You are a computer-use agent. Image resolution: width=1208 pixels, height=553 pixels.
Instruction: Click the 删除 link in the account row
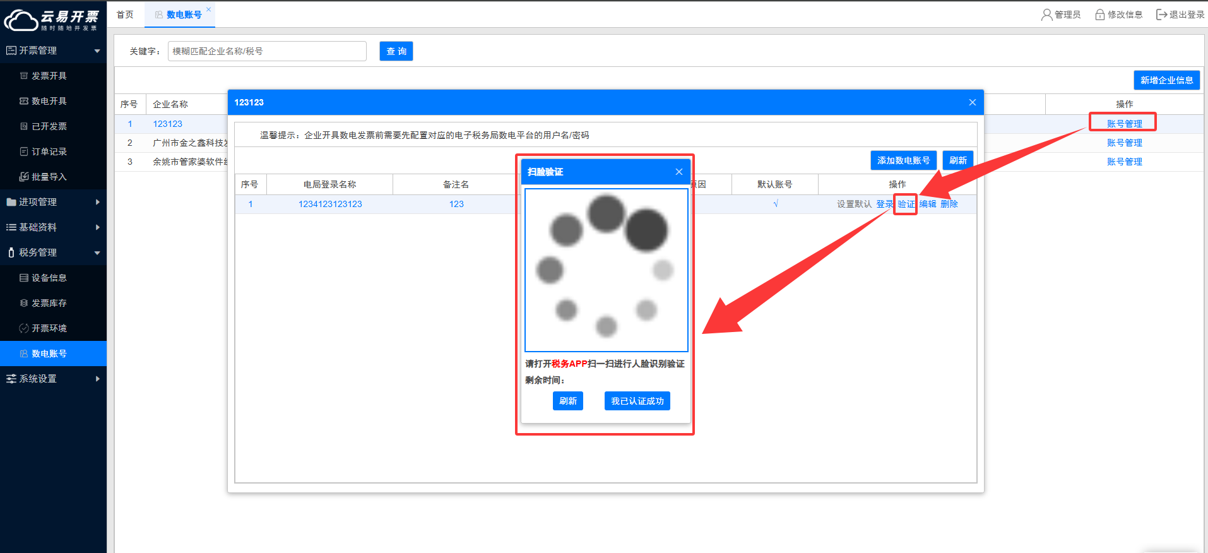949,204
